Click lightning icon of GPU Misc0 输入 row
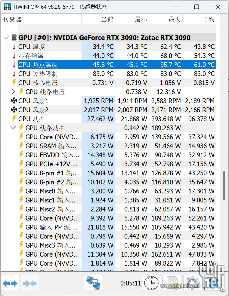This screenshot has height=296, width=229. [x=21, y=191]
